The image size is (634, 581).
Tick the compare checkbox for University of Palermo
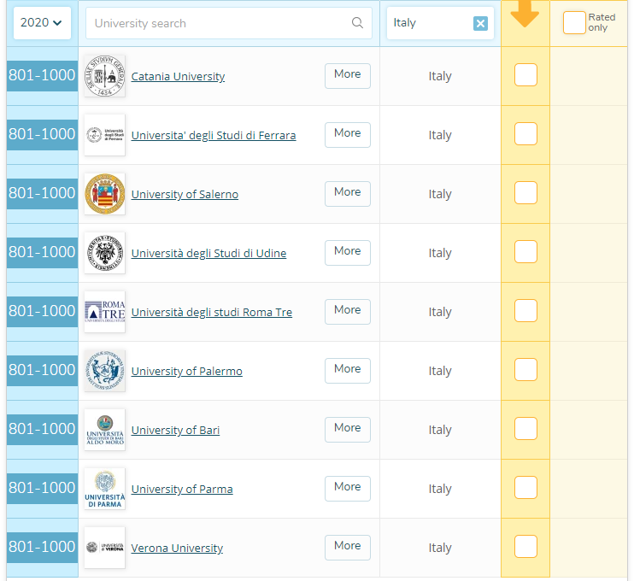525,370
